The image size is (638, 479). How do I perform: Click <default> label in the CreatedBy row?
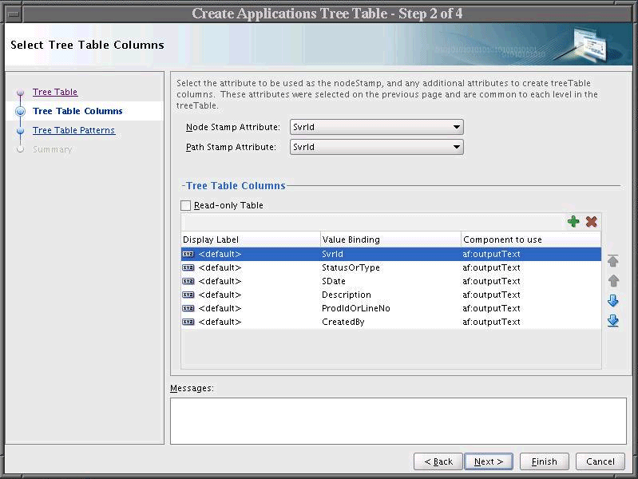[x=220, y=322]
